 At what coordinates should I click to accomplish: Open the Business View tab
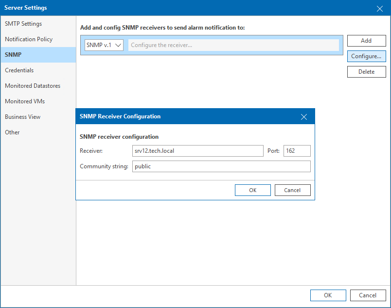click(23, 117)
